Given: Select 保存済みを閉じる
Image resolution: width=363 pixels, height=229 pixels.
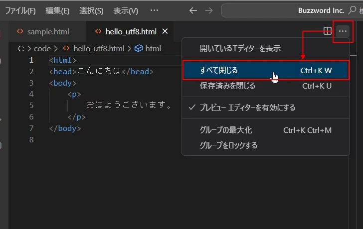Looking at the screenshot, I should coord(266,86).
